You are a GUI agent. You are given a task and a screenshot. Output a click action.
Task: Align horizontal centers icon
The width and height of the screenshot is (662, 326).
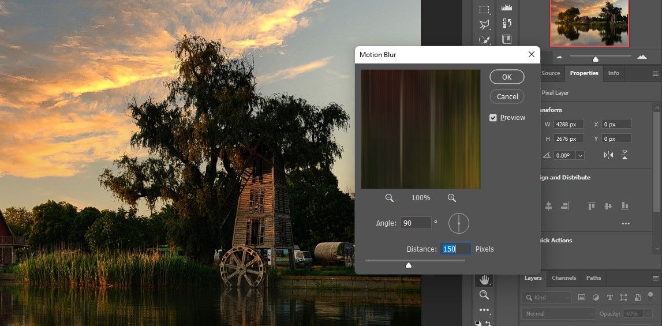pyautogui.click(x=548, y=206)
